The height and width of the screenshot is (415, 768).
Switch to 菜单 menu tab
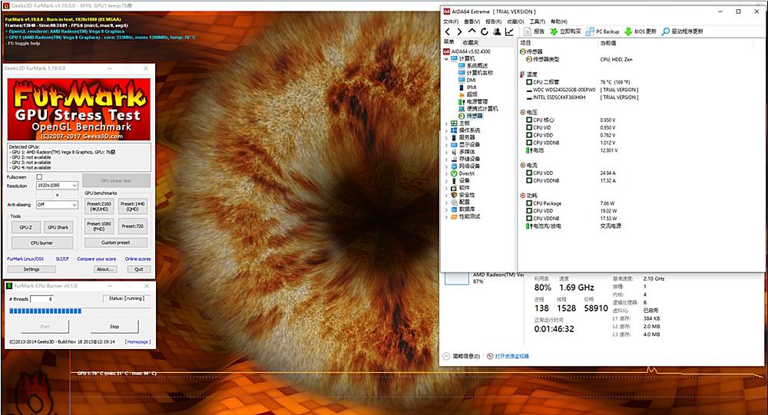click(449, 42)
